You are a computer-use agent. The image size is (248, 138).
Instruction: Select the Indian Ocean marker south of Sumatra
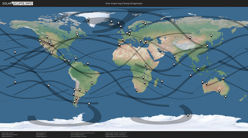(191, 75)
